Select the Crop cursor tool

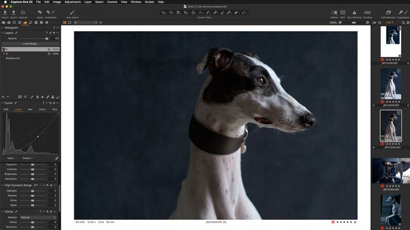coord(186,13)
